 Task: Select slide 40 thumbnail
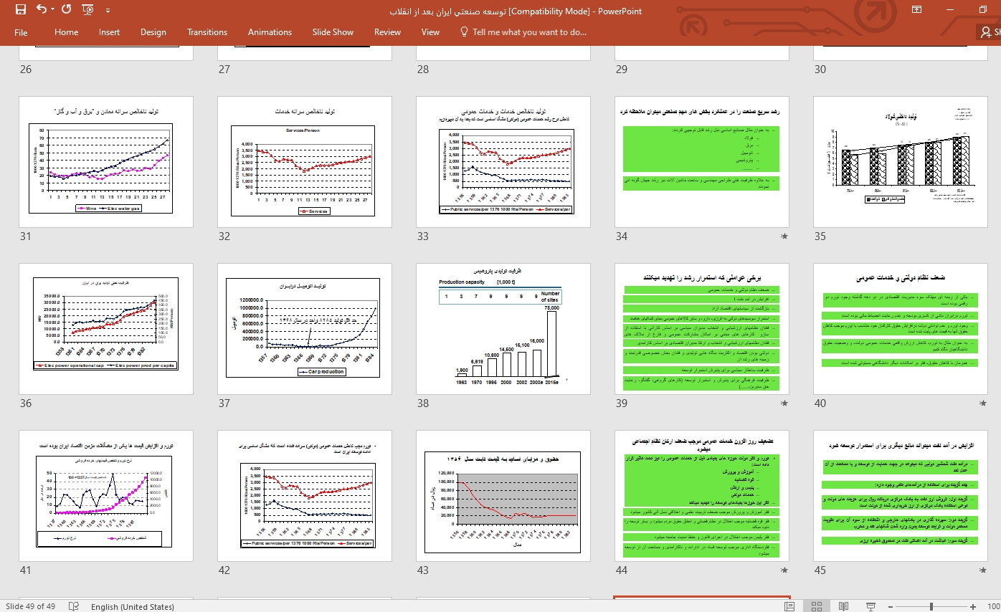(x=901, y=329)
